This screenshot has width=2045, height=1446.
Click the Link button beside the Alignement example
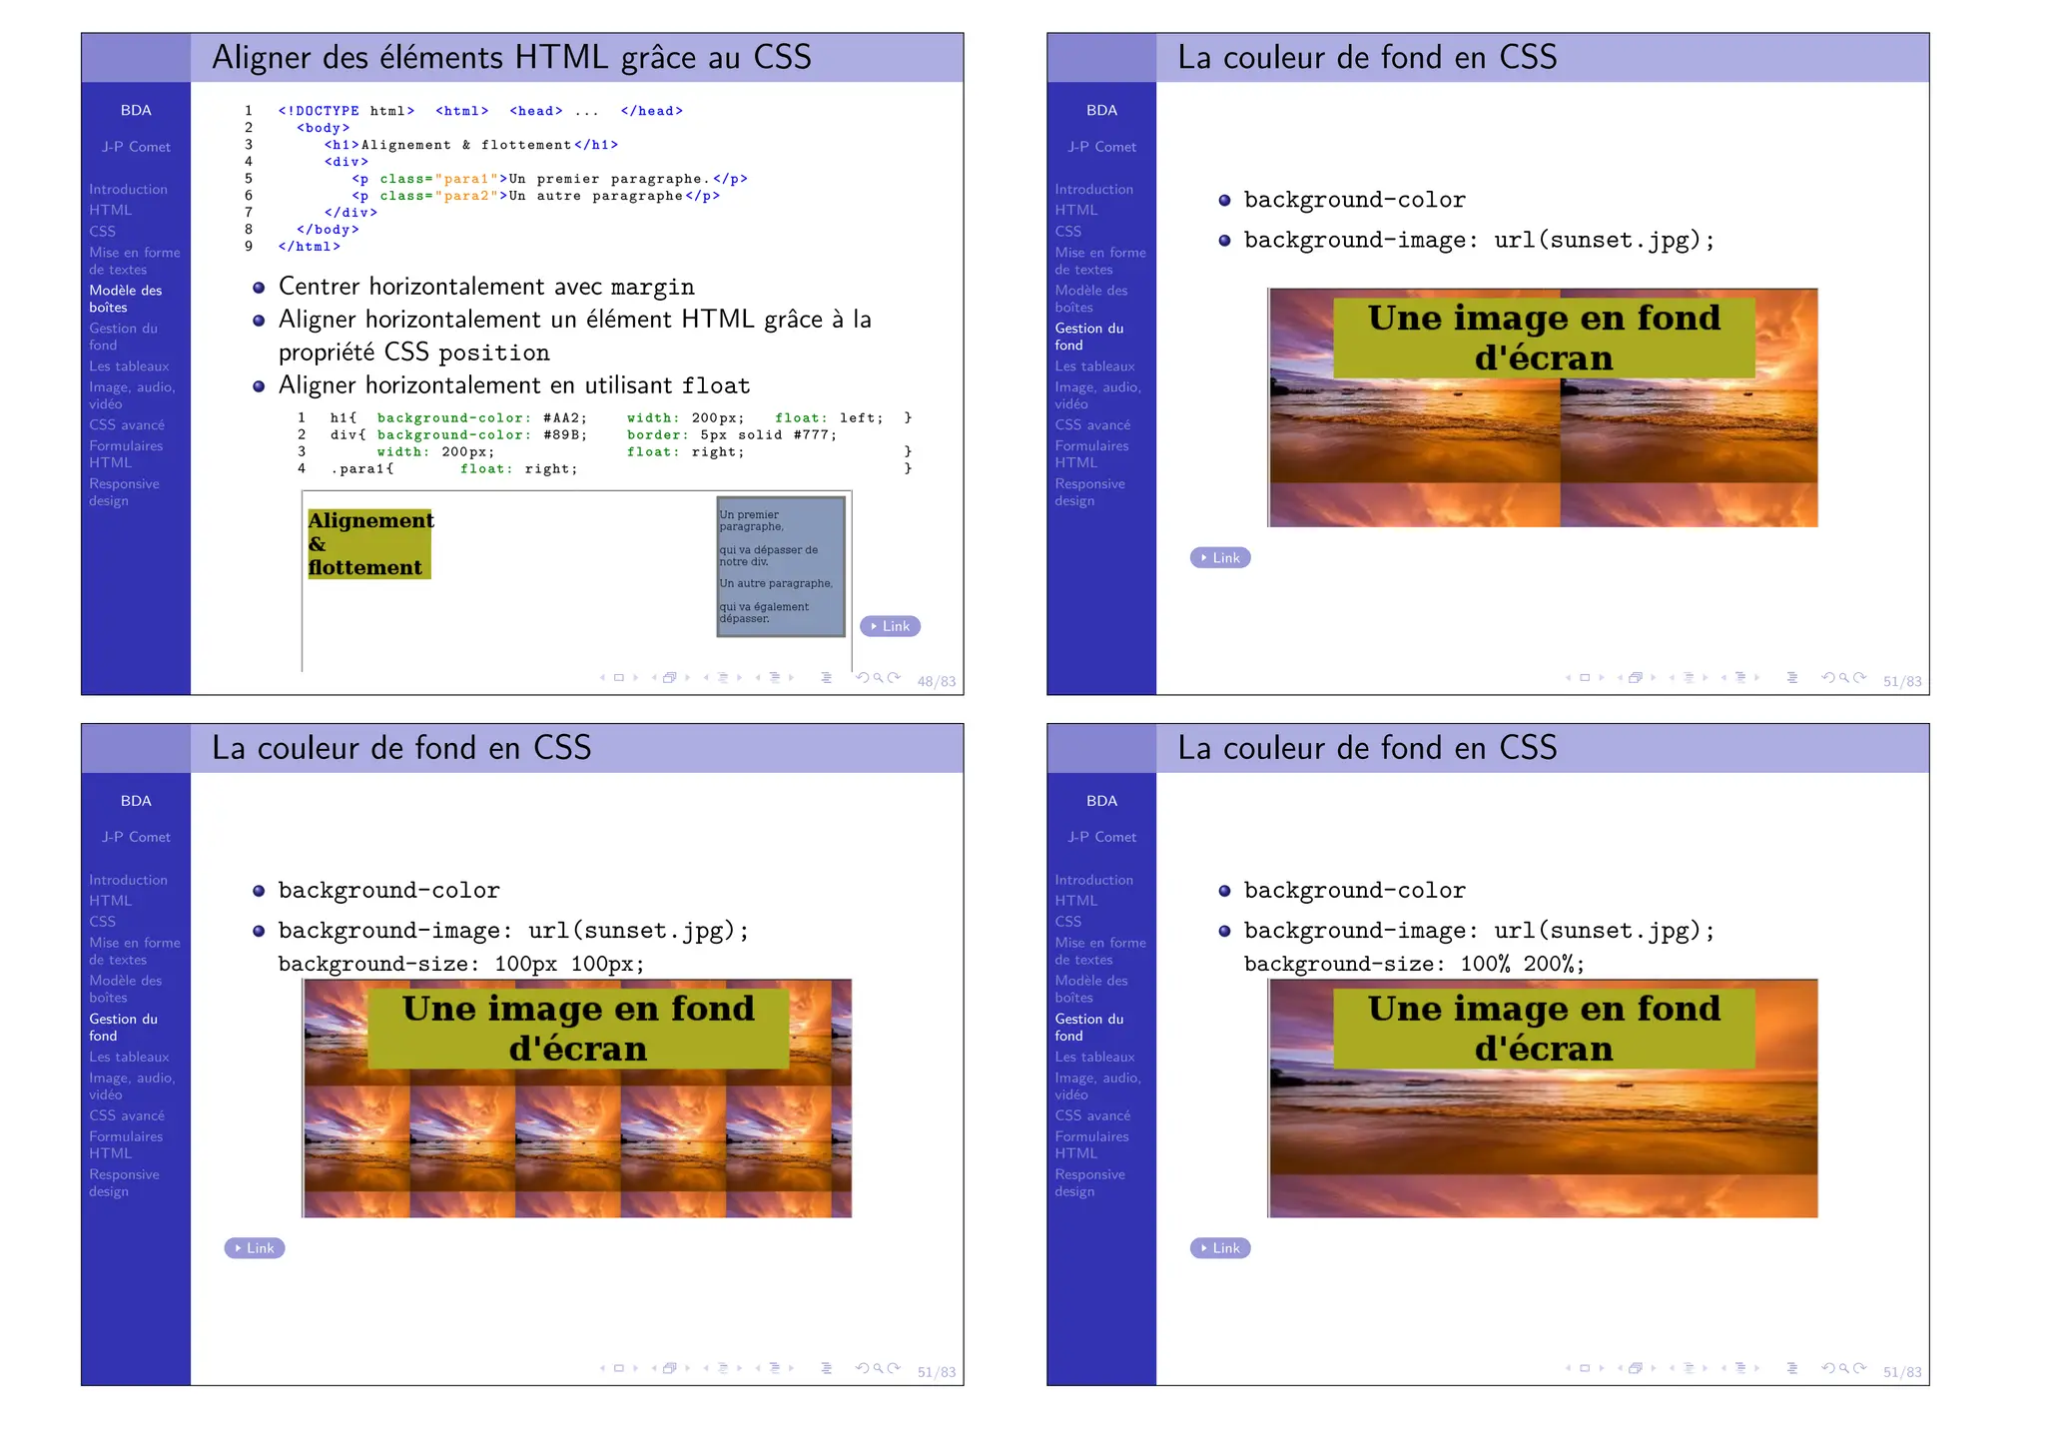click(x=890, y=626)
